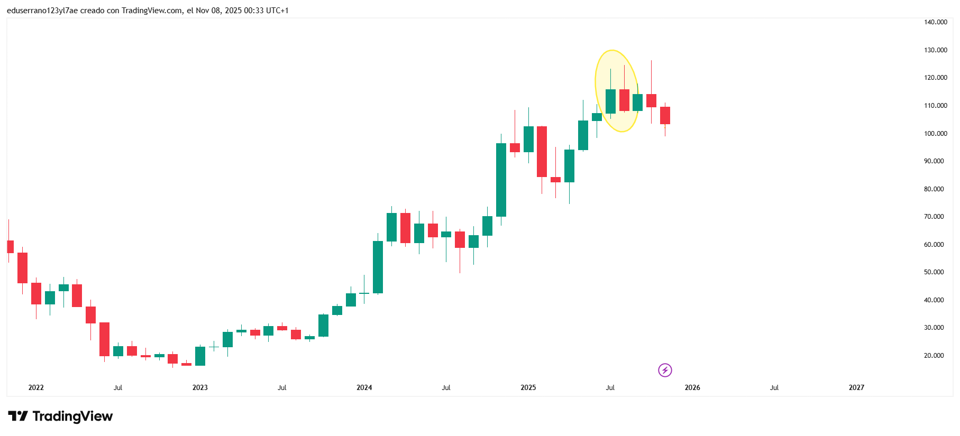Click the chart attribution text at top
The height and width of the screenshot is (436, 960).
148,11
